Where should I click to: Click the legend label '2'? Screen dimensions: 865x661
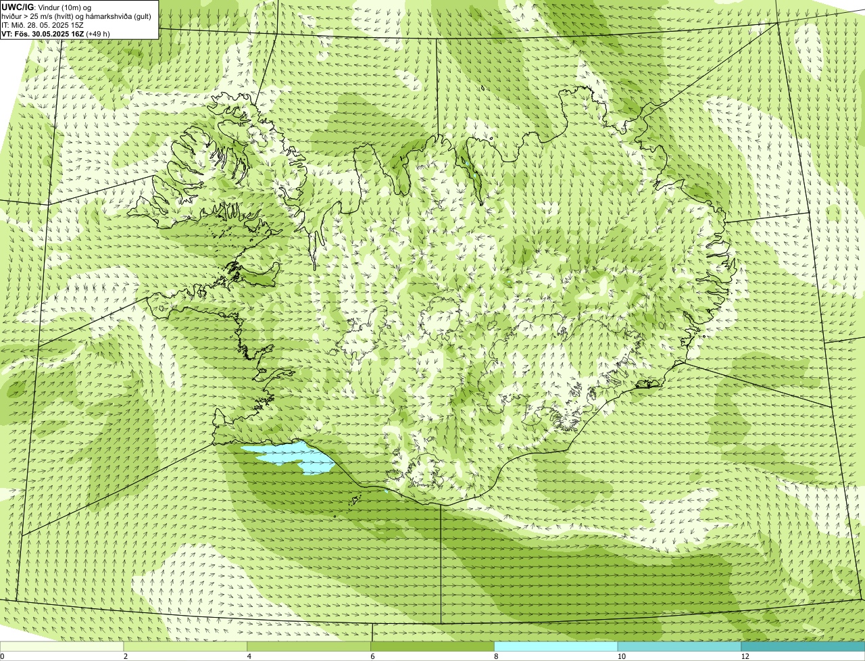click(x=125, y=656)
